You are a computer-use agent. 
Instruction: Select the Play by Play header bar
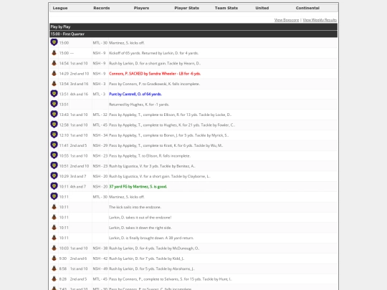point(193,26)
